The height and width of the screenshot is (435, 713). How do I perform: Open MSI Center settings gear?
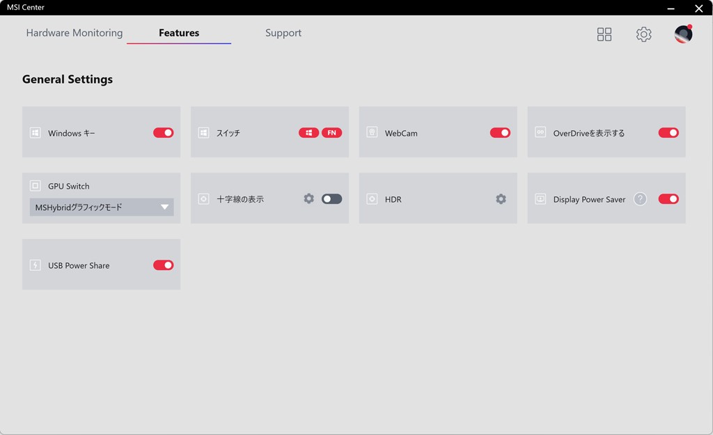click(644, 34)
